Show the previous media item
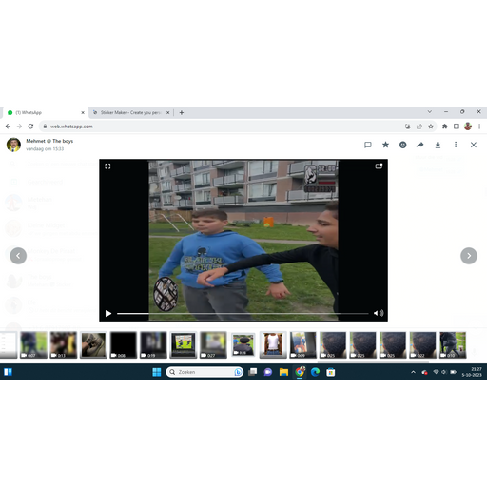This screenshot has width=487, height=487. pos(18,256)
